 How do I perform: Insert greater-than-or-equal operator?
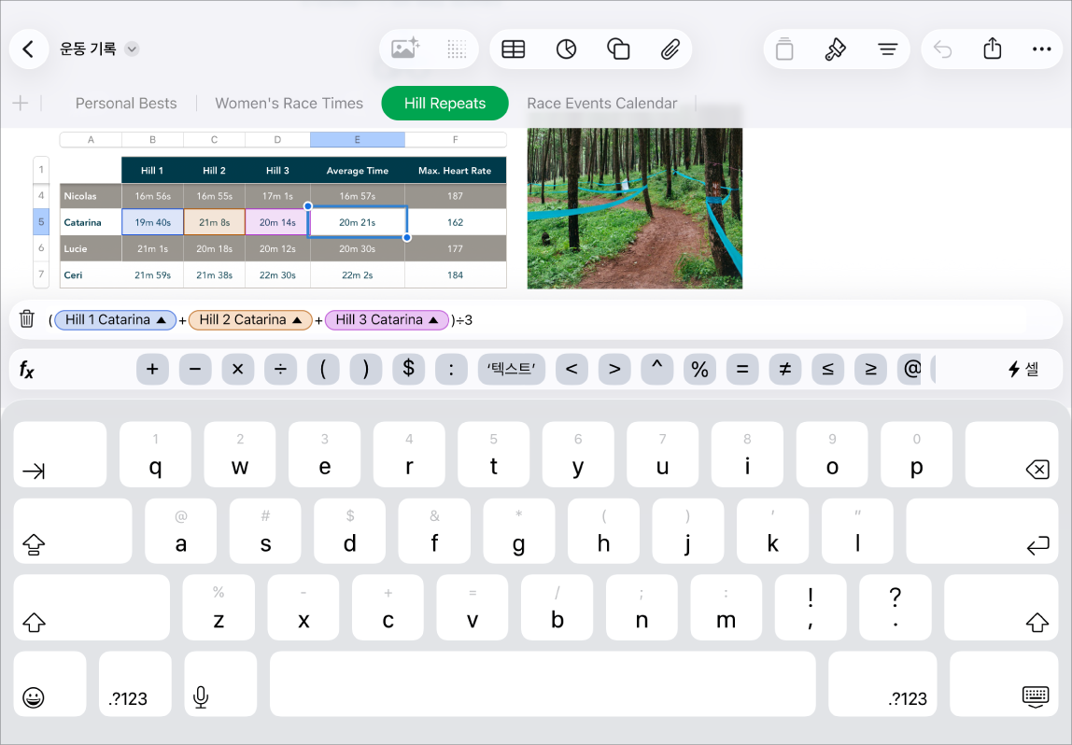pyautogui.click(x=870, y=369)
